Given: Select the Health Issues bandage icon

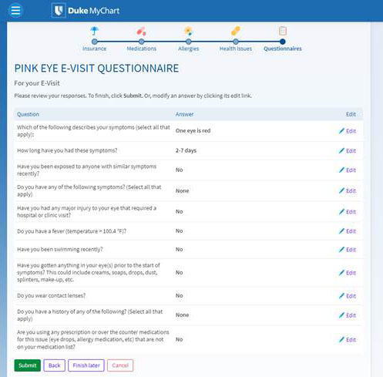Looking at the screenshot, I should [x=236, y=31].
